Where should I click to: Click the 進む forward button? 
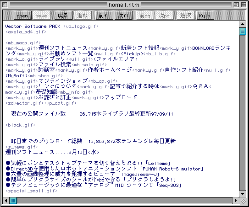[82, 16]
